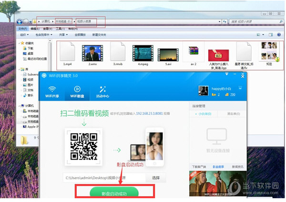Click the Explorer search box

coord(256,22)
